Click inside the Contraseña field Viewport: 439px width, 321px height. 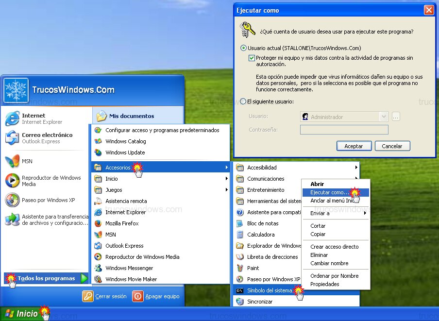coord(344,130)
